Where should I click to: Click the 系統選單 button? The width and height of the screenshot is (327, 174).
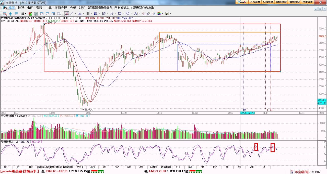coord(255,2)
